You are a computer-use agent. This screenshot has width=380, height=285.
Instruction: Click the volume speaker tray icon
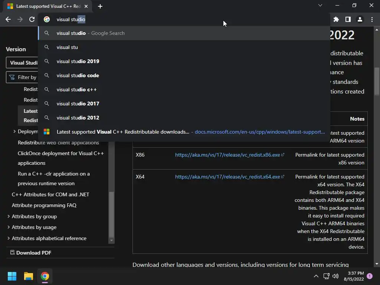click(335, 276)
